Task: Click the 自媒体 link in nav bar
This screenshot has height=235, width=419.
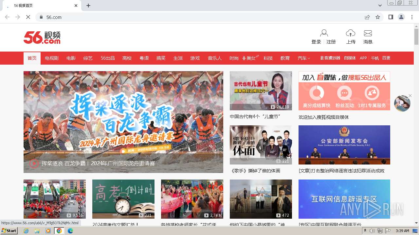Action: 350,58
